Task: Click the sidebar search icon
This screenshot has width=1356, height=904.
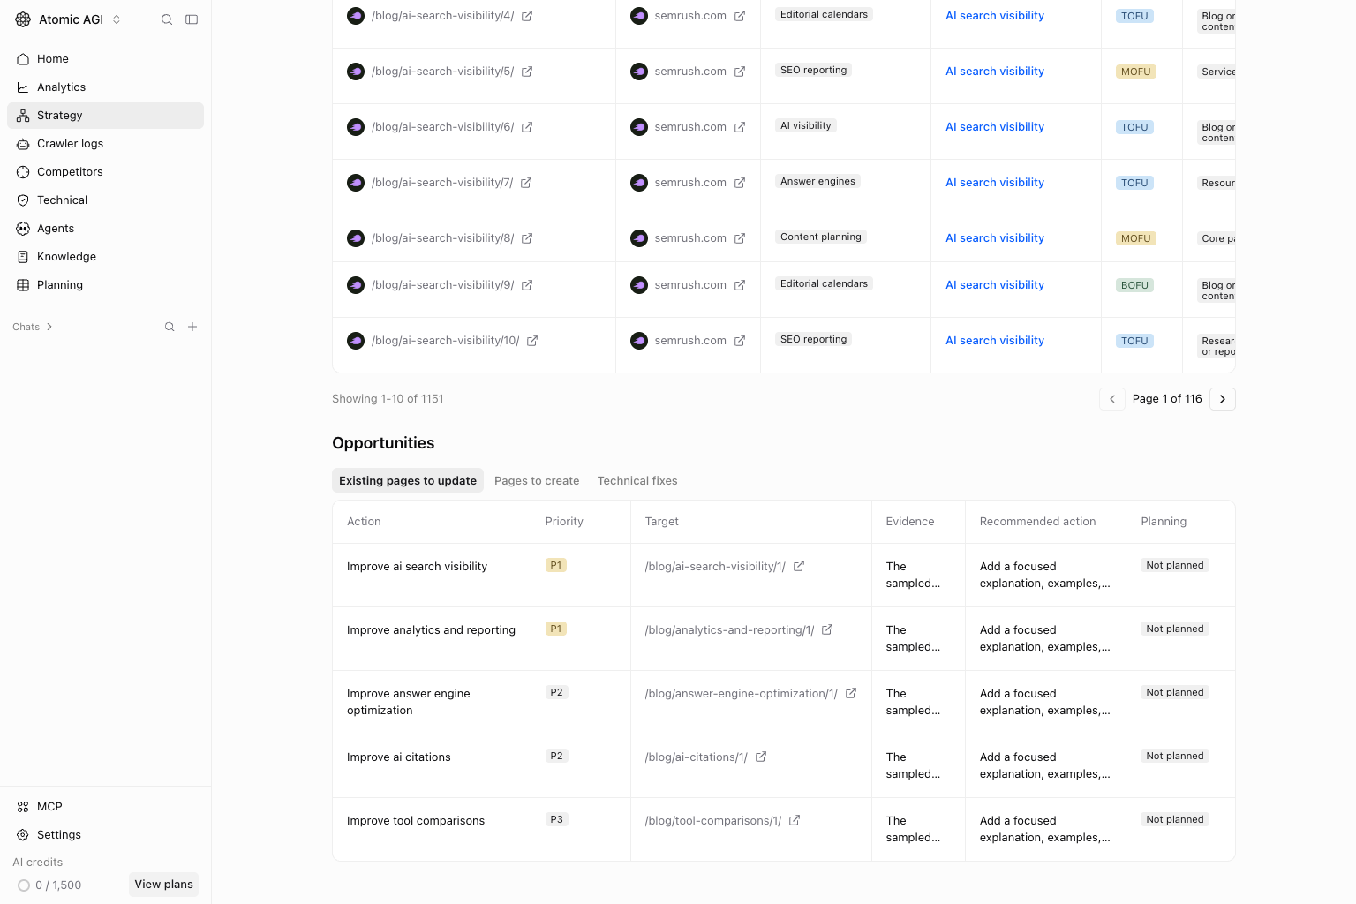Action: [x=167, y=19]
